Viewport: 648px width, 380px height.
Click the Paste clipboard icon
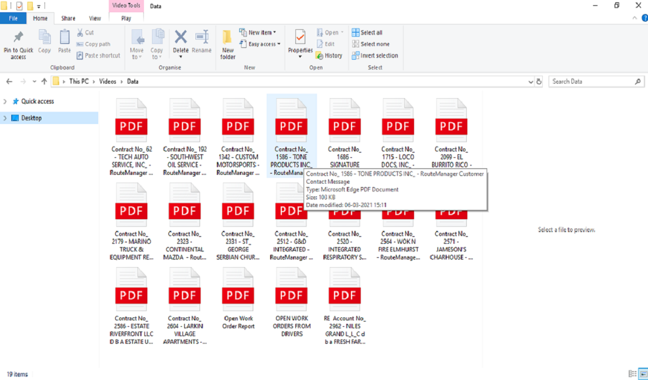point(64,37)
